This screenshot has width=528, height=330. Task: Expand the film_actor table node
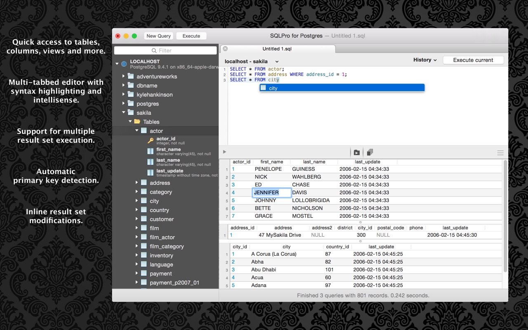click(137, 237)
